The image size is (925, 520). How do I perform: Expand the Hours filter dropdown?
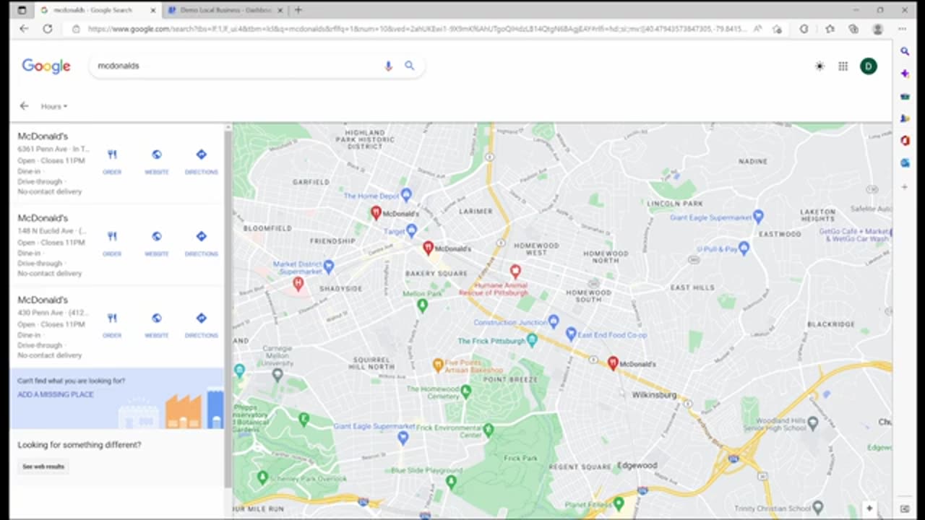[54, 106]
